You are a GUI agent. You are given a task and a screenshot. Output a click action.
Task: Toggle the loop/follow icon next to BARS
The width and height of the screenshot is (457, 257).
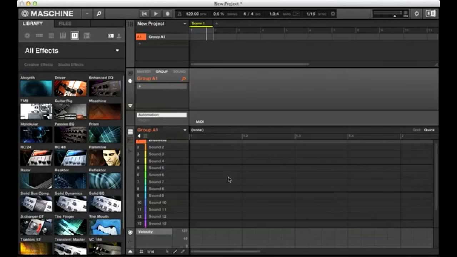[x=296, y=14]
